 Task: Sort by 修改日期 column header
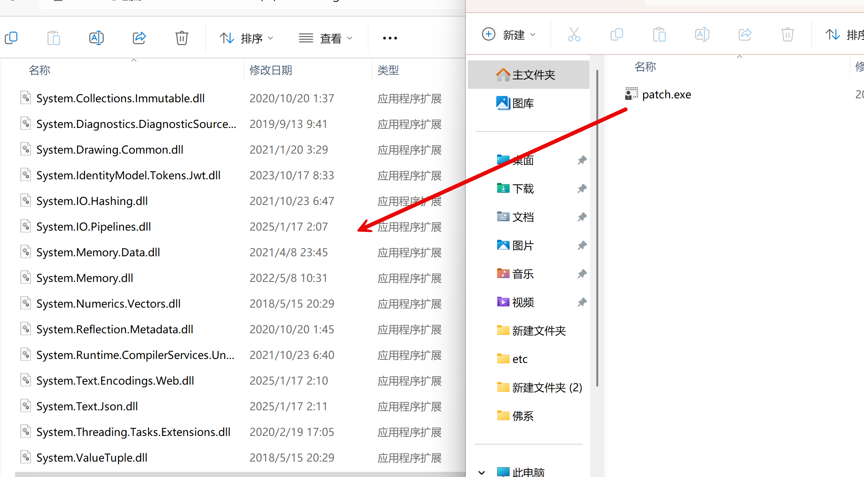point(271,70)
